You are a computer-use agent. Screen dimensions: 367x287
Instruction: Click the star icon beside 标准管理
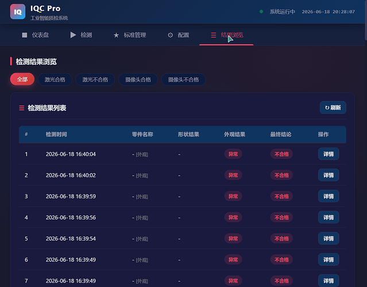pyautogui.click(x=116, y=35)
